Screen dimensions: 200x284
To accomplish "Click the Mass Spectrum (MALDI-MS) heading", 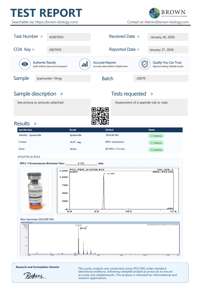I will coord(37,219).
